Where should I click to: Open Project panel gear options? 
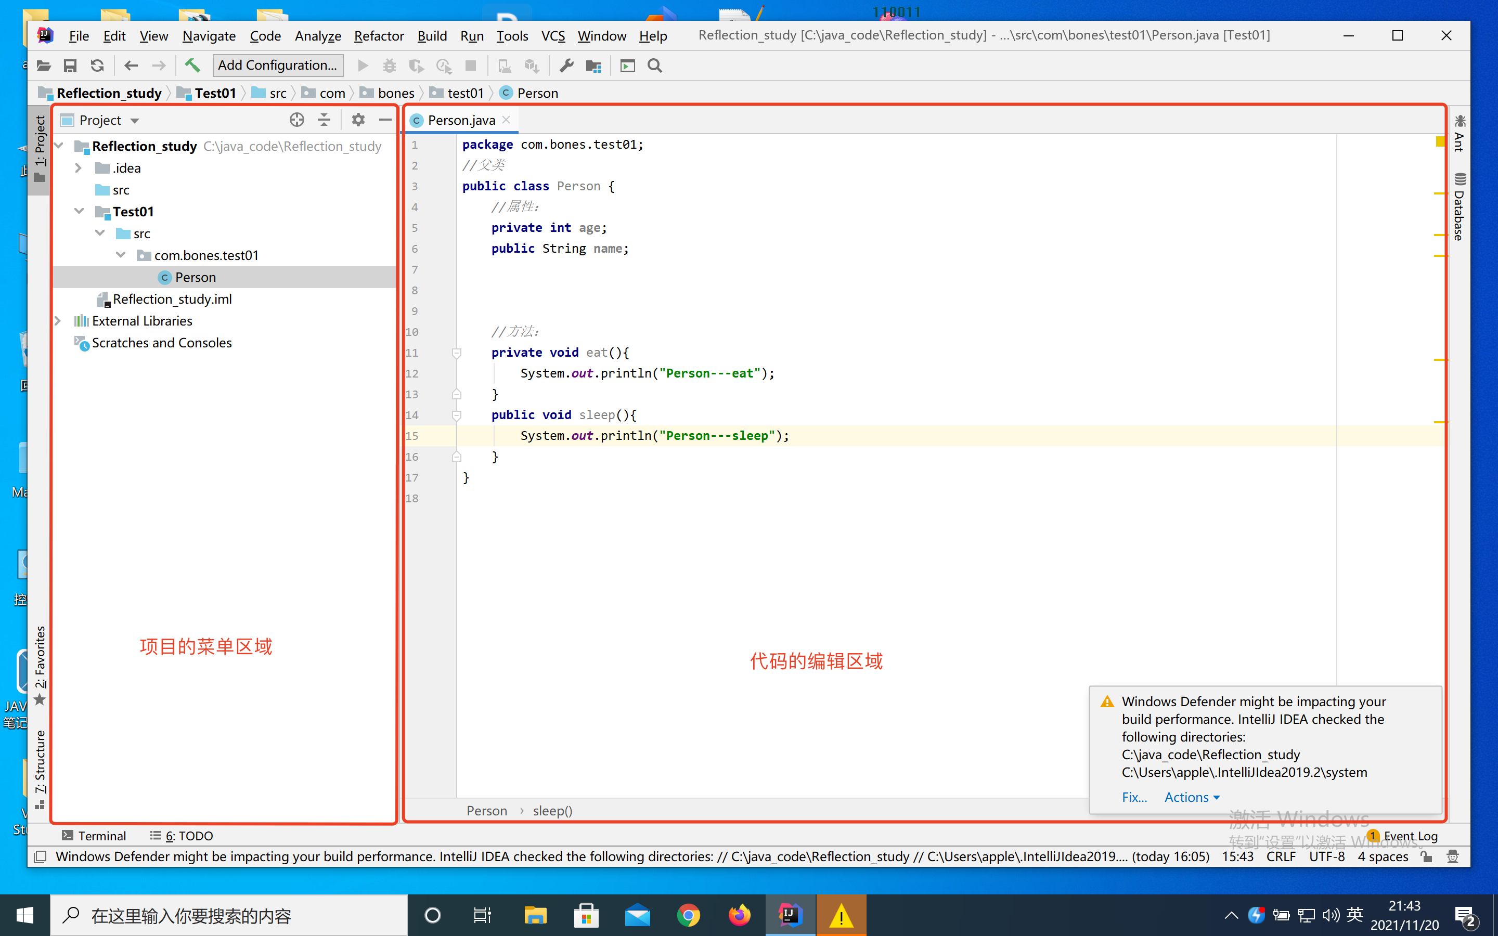pyautogui.click(x=358, y=120)
